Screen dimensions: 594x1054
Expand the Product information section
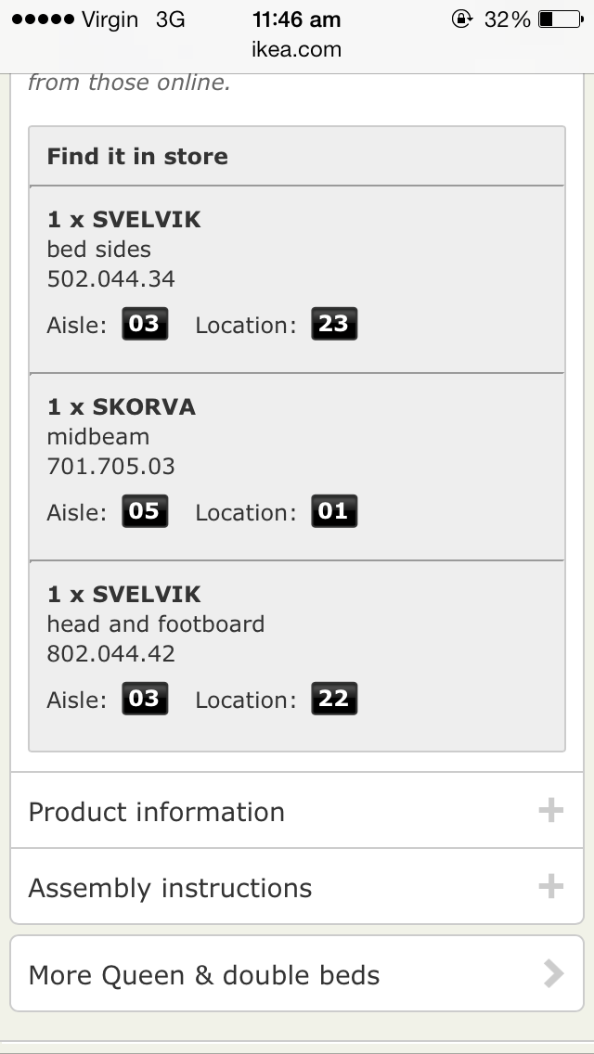[x=157, y=812]
